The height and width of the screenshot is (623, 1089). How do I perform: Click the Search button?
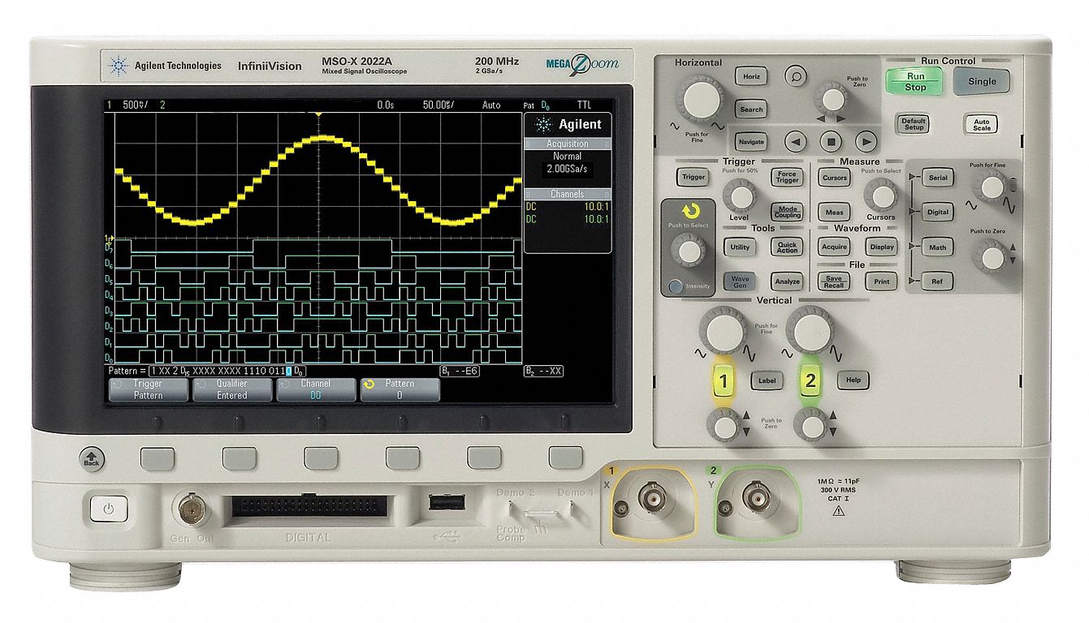[751, 110]
